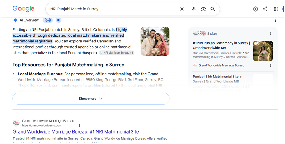Open options for Grand Worldwide Marriage Bureau source
Screen dimensions: 285x144
click(x=271, y=65)
